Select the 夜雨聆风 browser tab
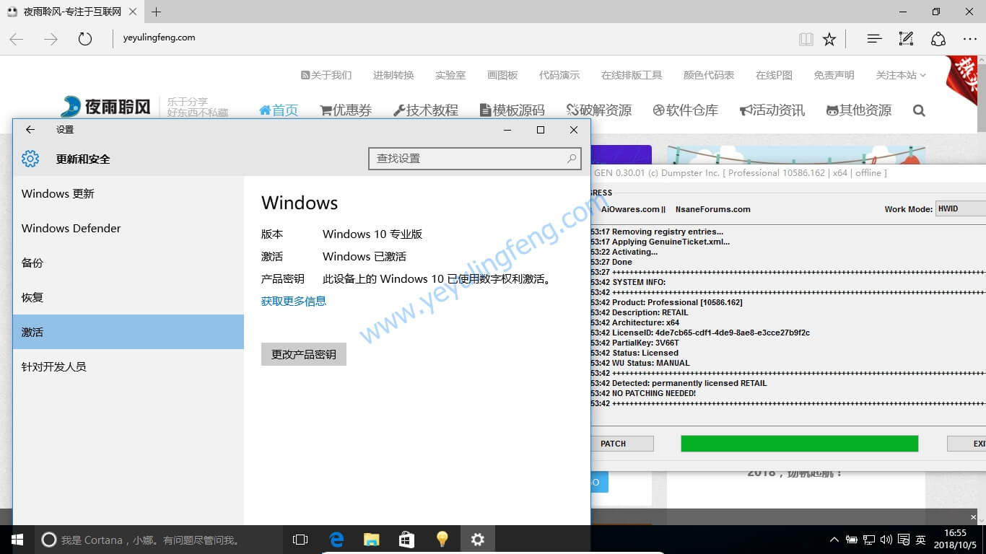The width and height of the screenshot is (986, 554). (x=72, y=12)
